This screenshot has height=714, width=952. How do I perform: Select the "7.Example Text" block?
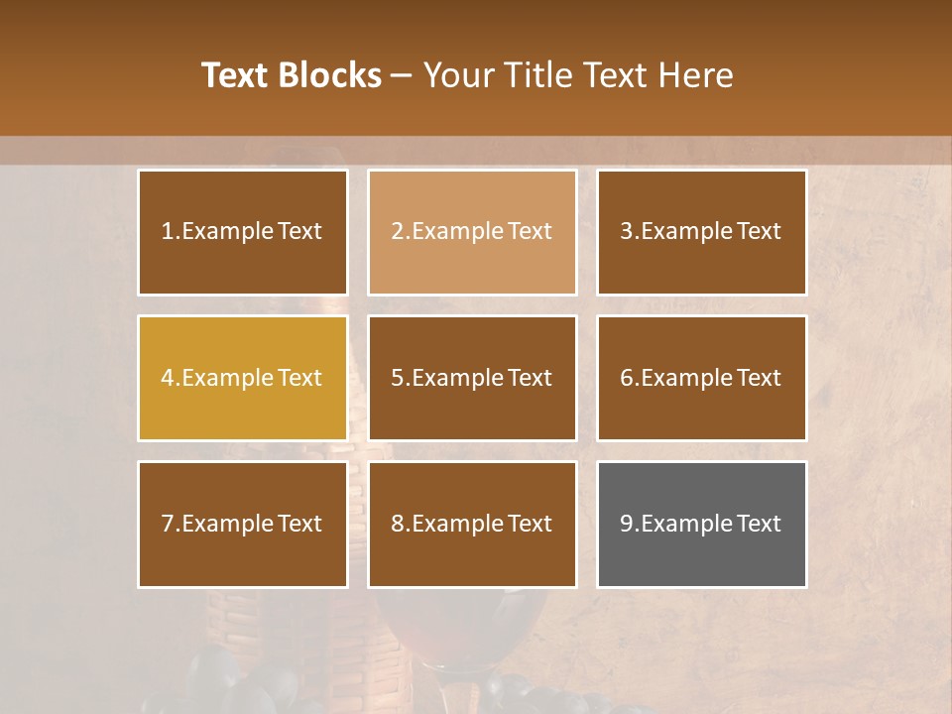click(243, 524)
